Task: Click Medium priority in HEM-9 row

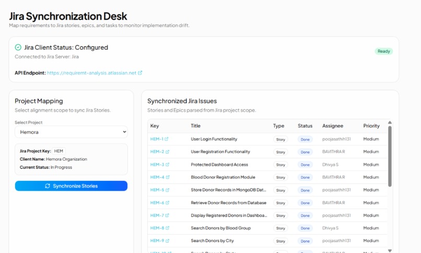Action: [x=371, y=240]
